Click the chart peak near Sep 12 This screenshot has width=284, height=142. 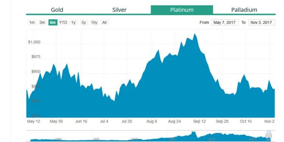(195, 34)
